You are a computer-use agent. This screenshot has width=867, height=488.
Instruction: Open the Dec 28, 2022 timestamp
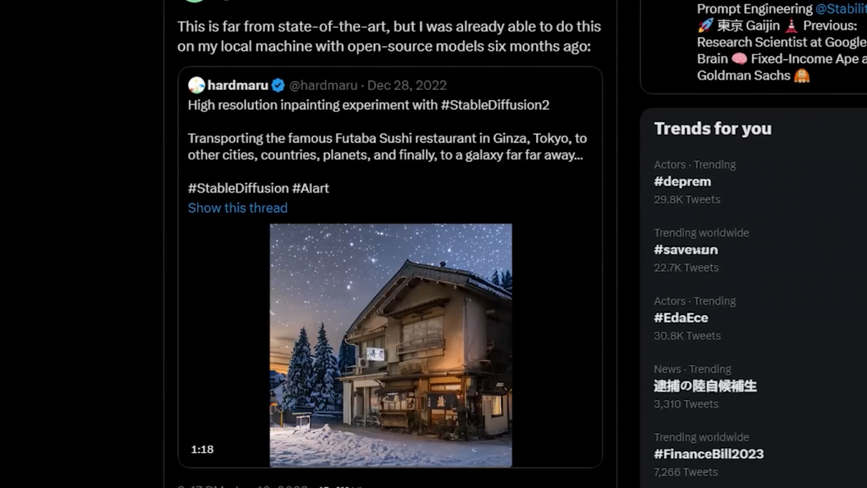[407, 85]
